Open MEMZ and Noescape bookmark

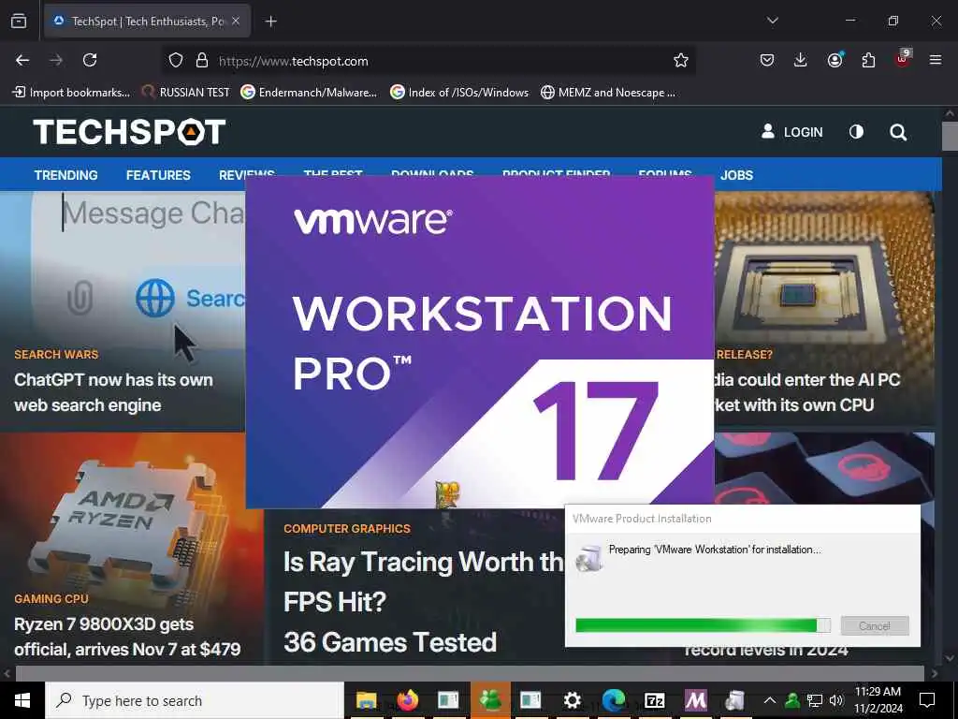coord(608,93)
